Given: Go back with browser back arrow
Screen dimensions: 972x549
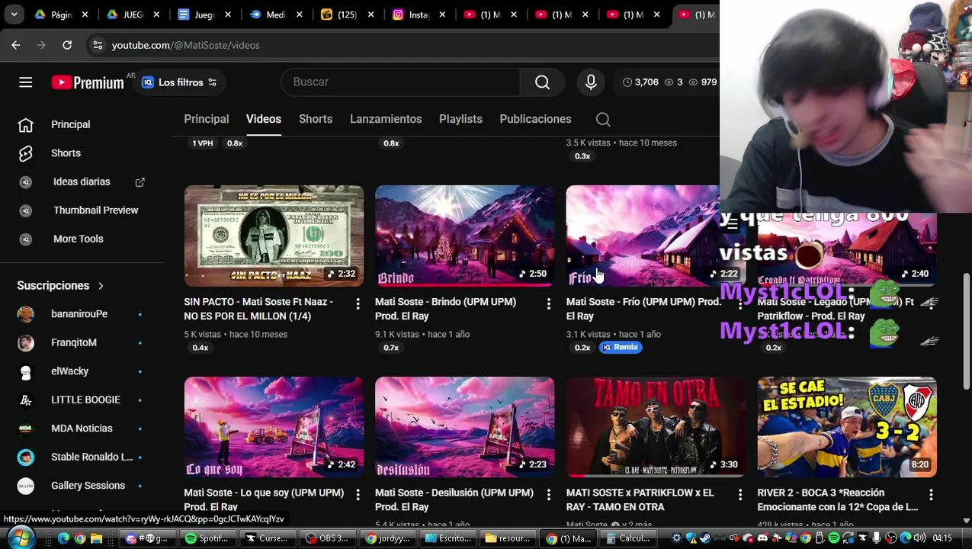Looking at the screenshot, I should pos(16,45).
